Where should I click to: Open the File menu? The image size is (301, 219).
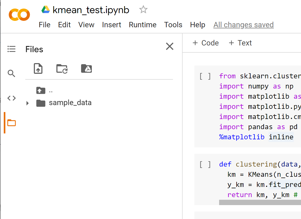[x=45, y=25]
